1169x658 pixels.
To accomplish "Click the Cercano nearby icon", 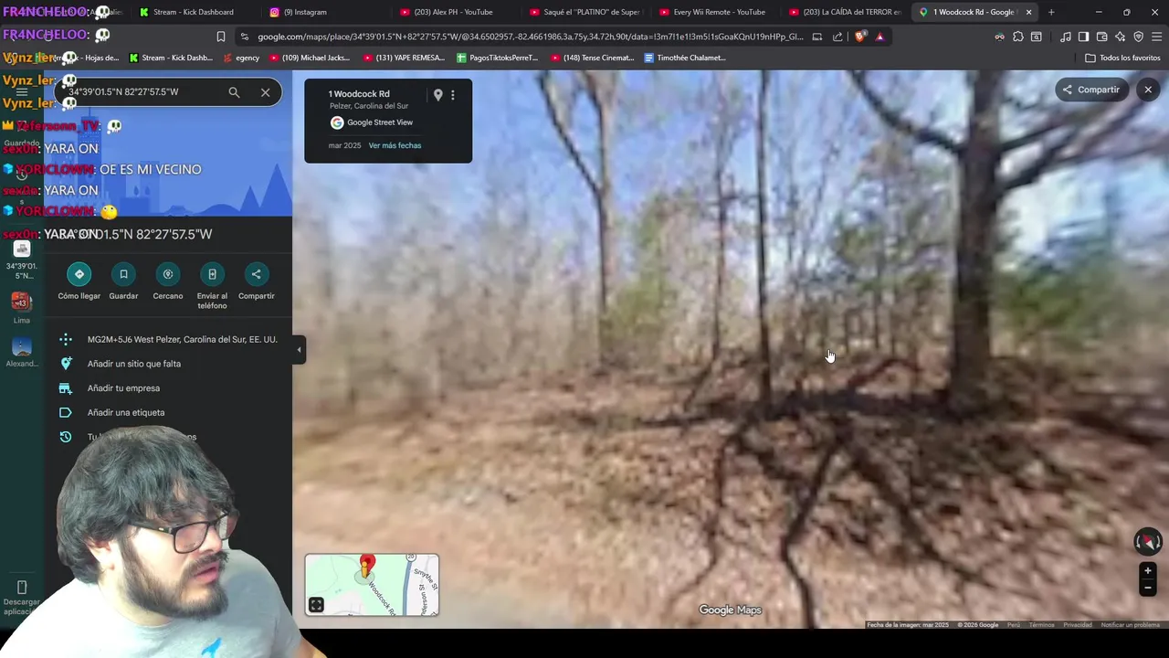I will [168, 274].
